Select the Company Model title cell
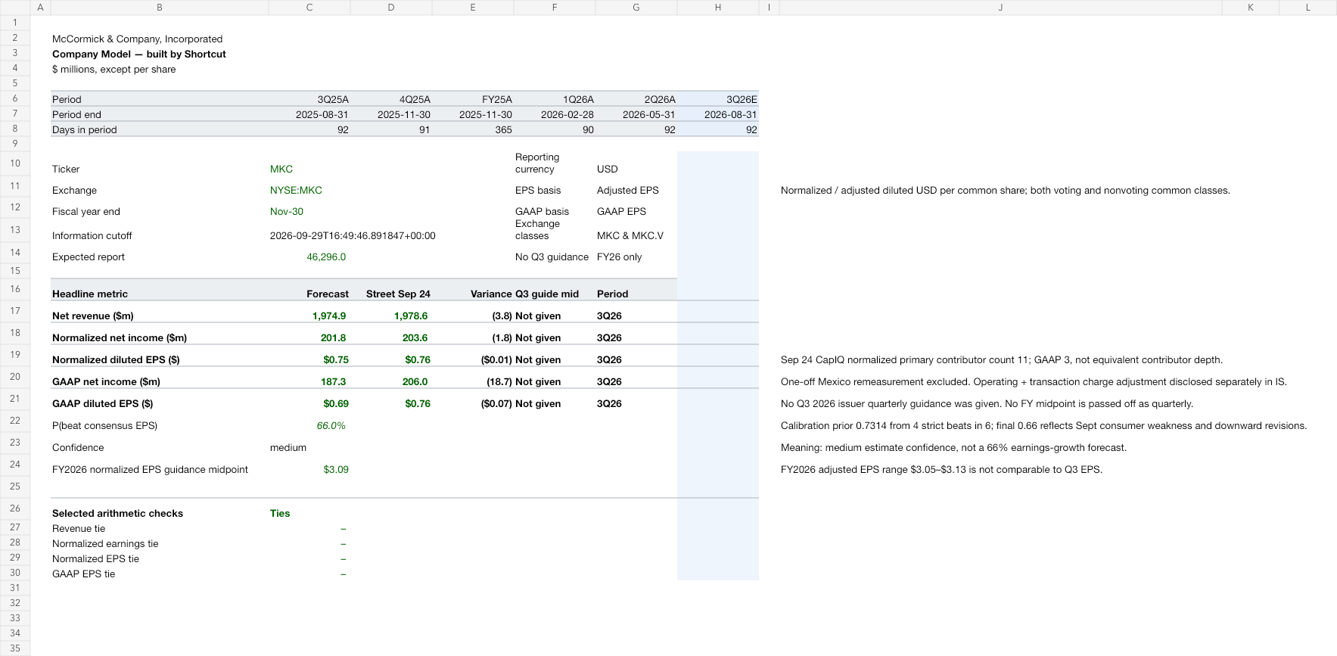Screen dimensions: 1337x656 pyautogui.click(x=139, y=54)
